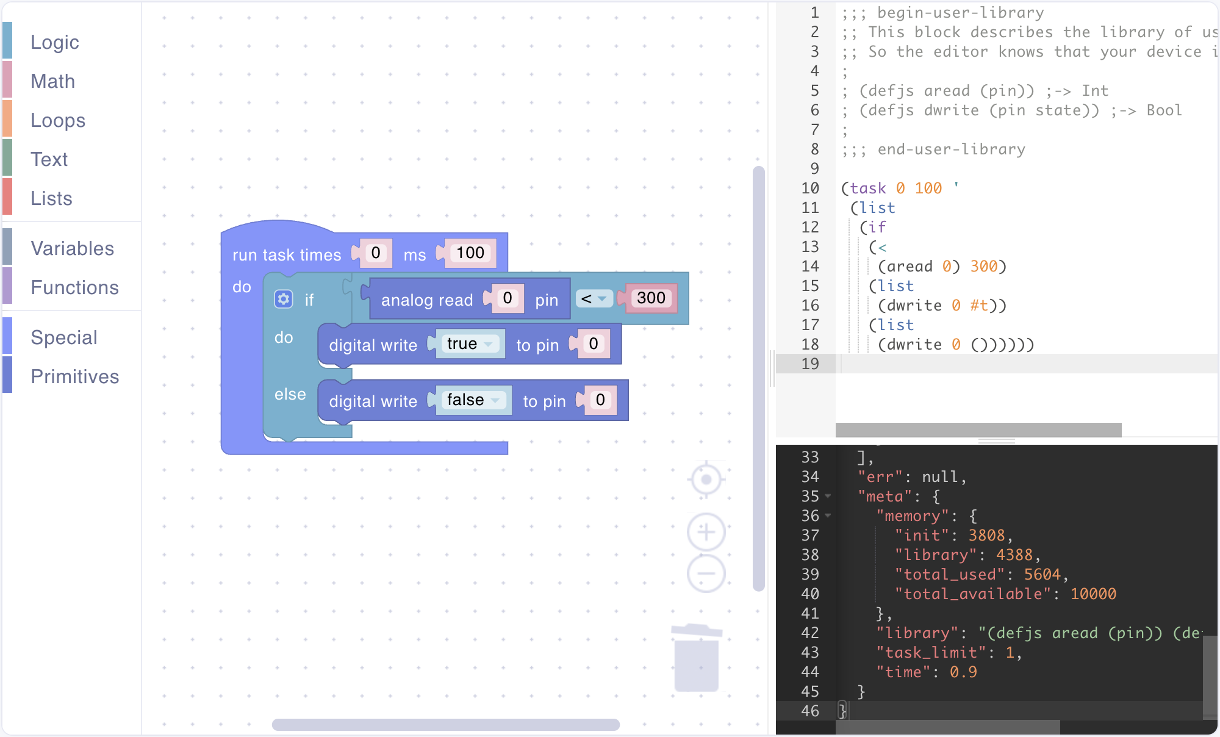Image resolution: width=1220 pixels, height=737 pixels.
Task: Open the Primitives category
Action: pyautogui.click(x=75, y=376)
